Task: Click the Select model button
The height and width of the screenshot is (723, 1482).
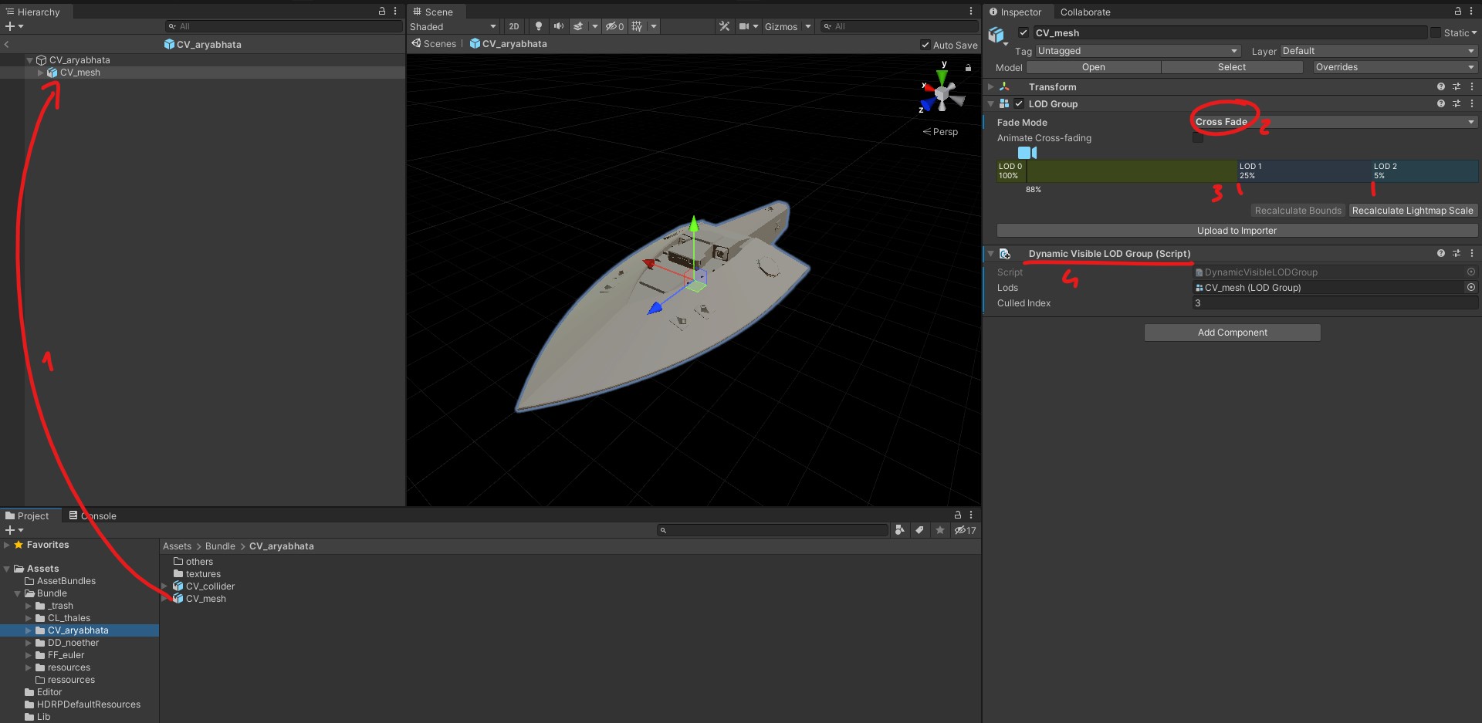Action: [1232, 67]
